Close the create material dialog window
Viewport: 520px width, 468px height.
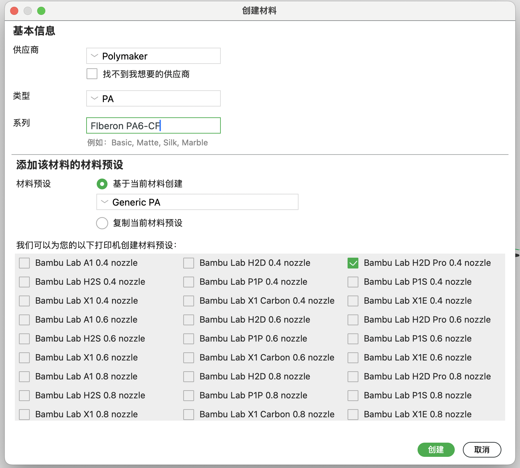[x=14, y=11]
